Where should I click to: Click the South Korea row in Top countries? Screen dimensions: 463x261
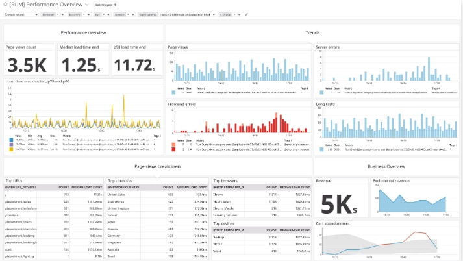157,202
